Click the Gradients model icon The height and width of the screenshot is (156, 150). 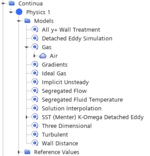(x=35, y=64)
